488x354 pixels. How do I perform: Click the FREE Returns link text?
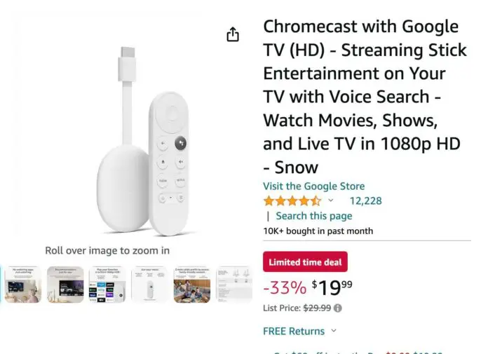[294, 331]
